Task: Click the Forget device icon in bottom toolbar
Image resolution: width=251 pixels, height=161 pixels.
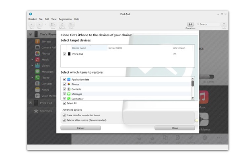Action: coord(178,138)
